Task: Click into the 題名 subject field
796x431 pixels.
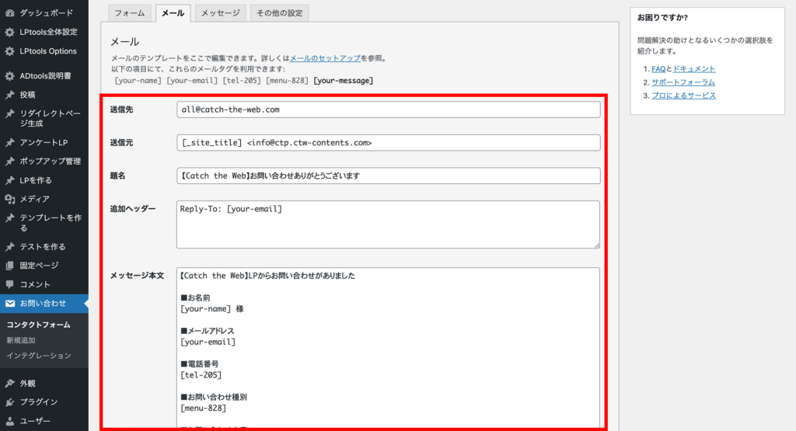Action: [388, 176]
